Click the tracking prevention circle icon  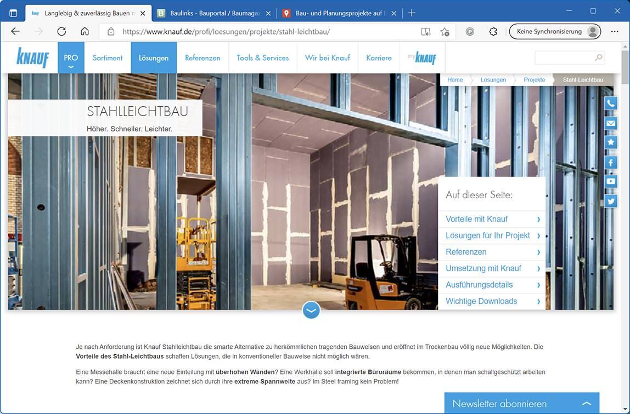point(470,32)
